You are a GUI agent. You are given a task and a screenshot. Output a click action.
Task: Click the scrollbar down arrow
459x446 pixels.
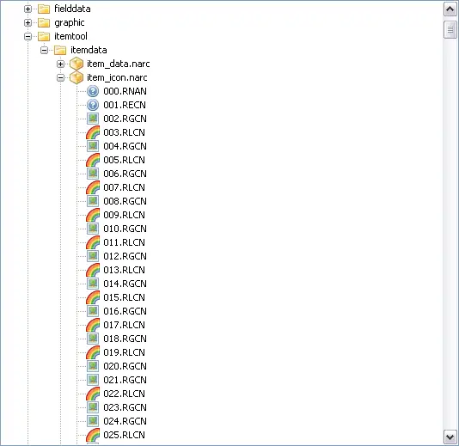(450, 437)
